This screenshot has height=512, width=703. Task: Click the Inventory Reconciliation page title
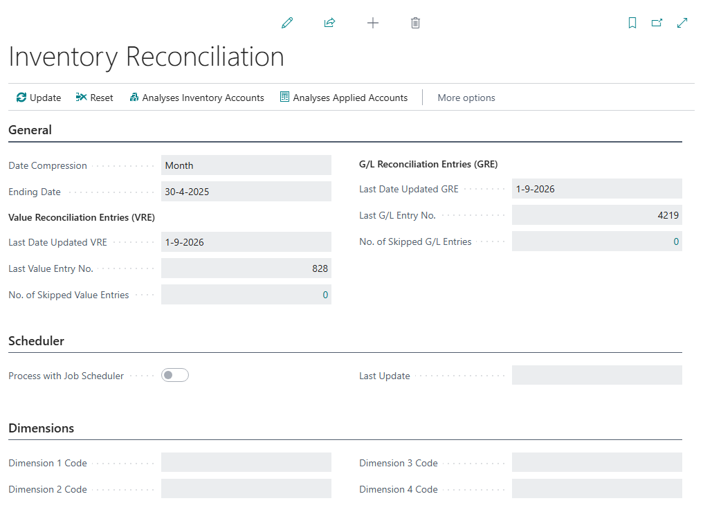pyautogui.click(x=146, y=57)
